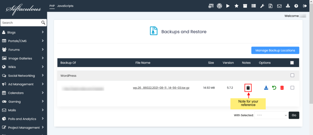Click the Backups and Restore zip file icon
Image resolution: width=313 pixels, height=135 pixels.
[153, 31]
